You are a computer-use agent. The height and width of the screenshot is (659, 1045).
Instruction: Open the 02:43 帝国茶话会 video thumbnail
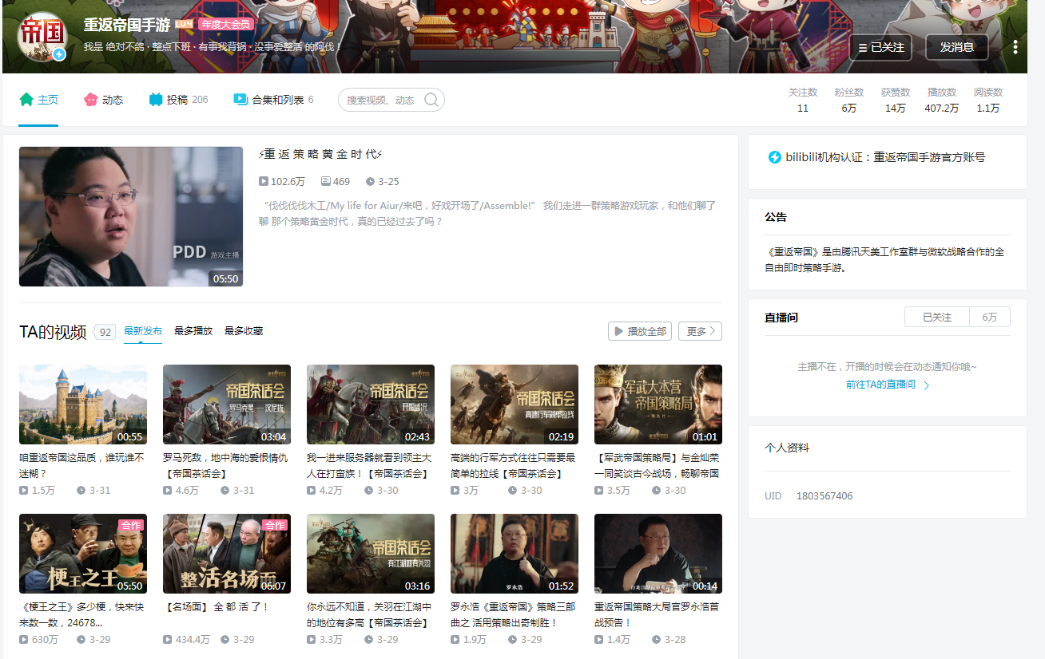click(371, 404)
